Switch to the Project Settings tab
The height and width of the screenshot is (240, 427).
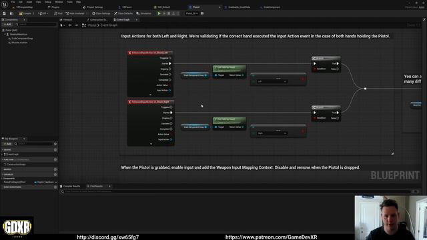pos(93,7)
